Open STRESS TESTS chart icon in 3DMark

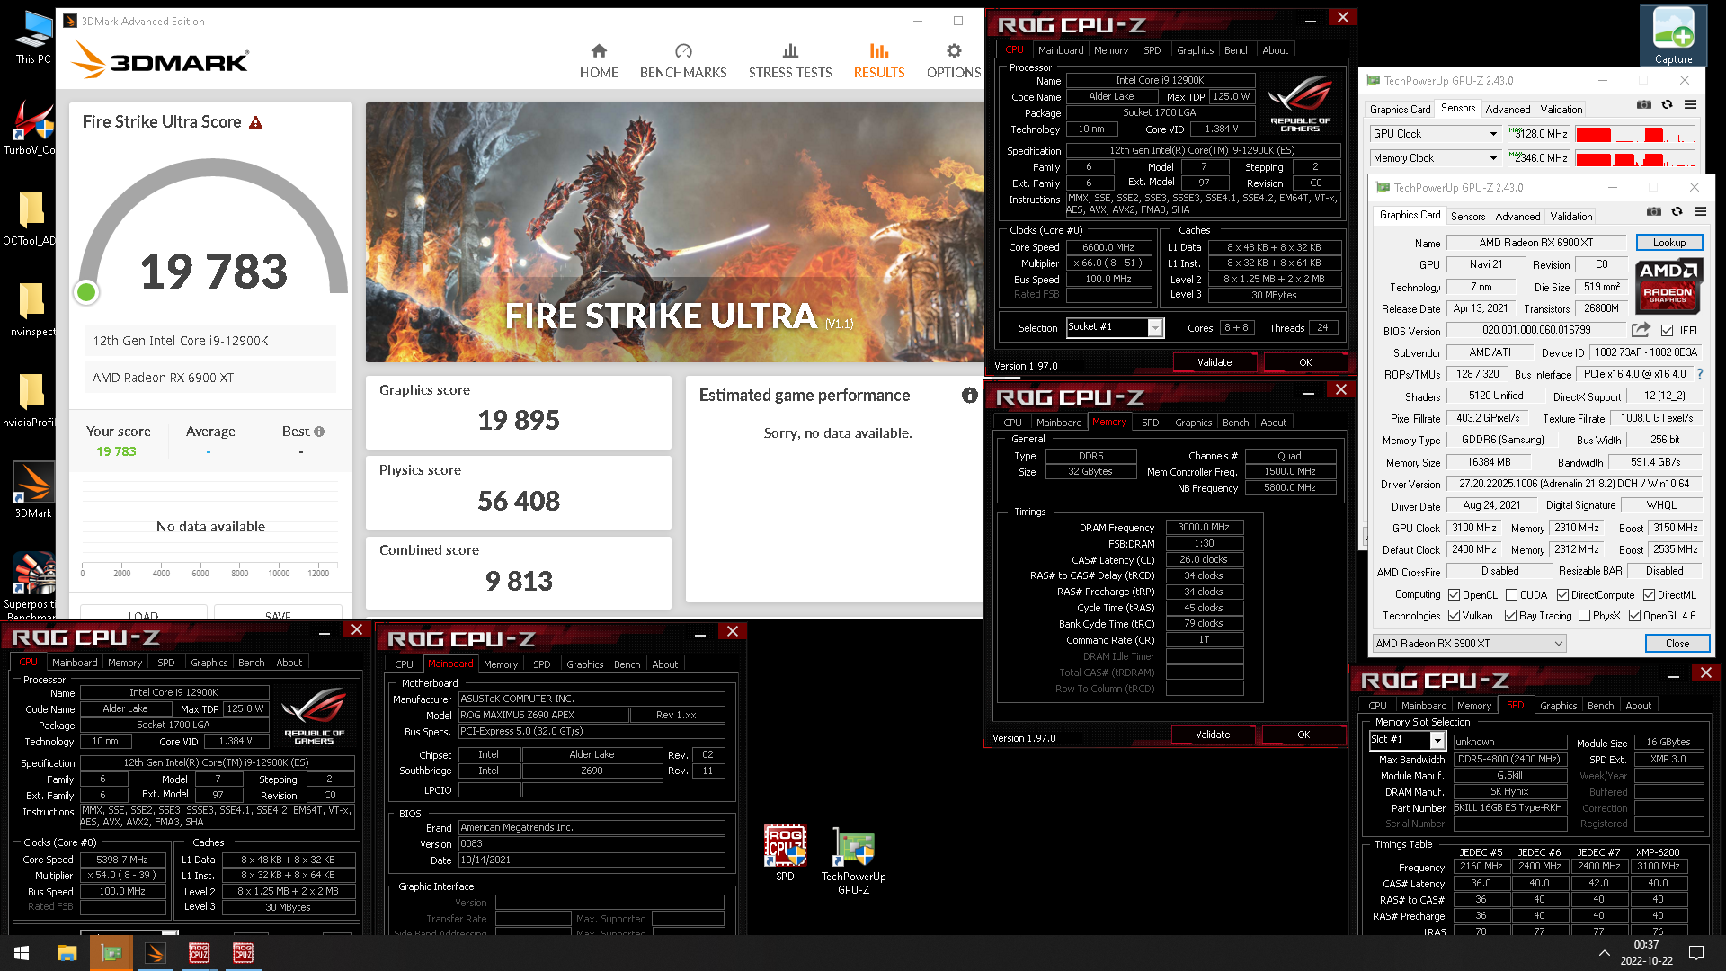coord(790,51)
